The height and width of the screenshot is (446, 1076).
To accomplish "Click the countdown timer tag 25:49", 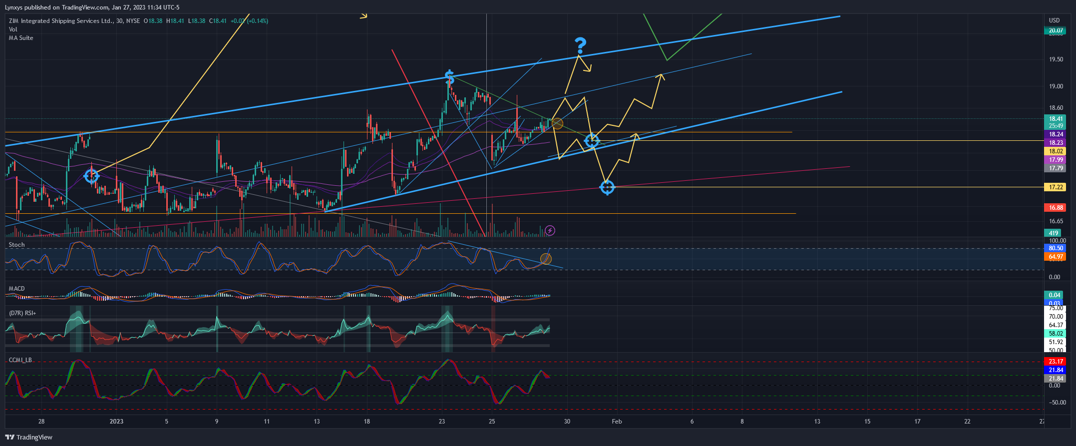I will (x=1055, y=126).
